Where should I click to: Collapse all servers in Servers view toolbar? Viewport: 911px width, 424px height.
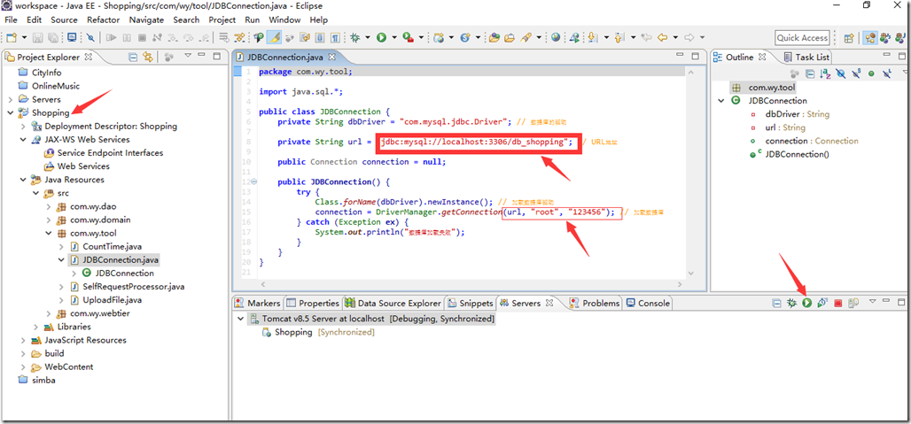pos(777,303)
